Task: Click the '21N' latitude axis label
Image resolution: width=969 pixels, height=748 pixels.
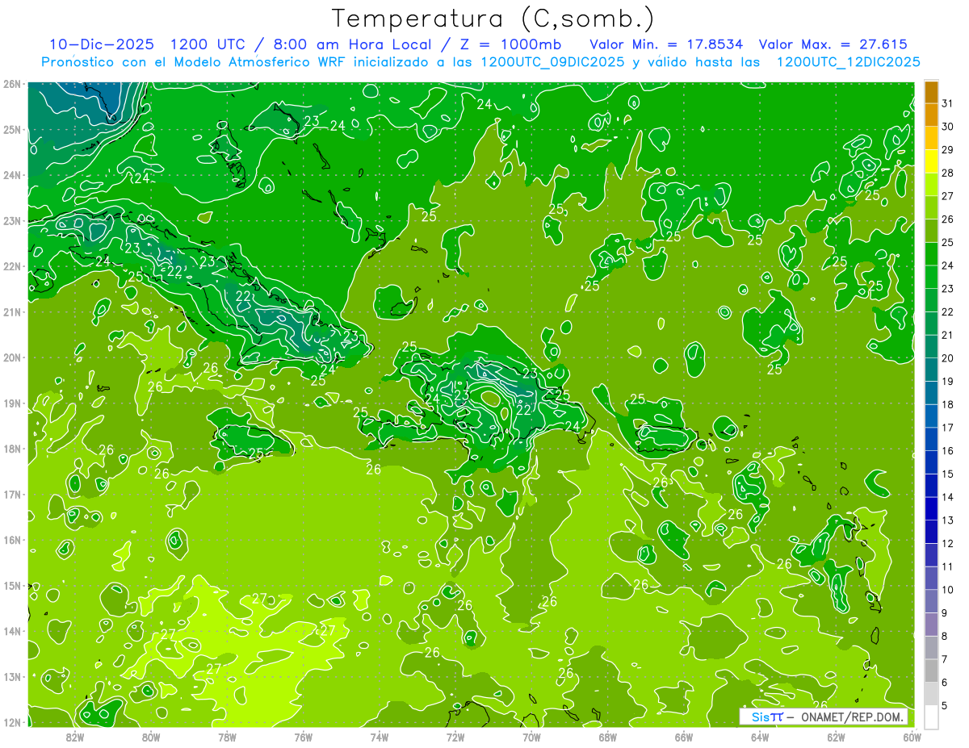Action: pyautogui.click(x=12, y=311)
